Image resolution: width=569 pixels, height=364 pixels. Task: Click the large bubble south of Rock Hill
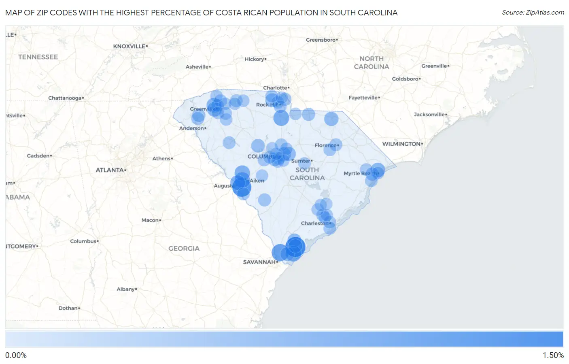281,118
